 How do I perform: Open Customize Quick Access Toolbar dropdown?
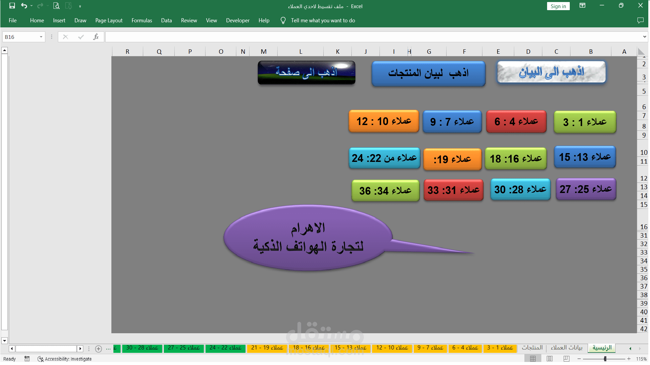80,6
